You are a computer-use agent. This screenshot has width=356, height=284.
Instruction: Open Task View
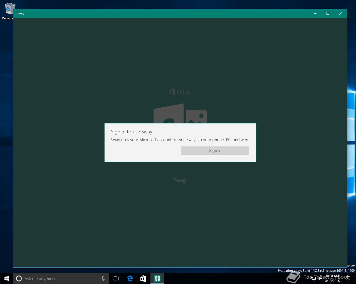pyautogui.click(x=116, y=278)
